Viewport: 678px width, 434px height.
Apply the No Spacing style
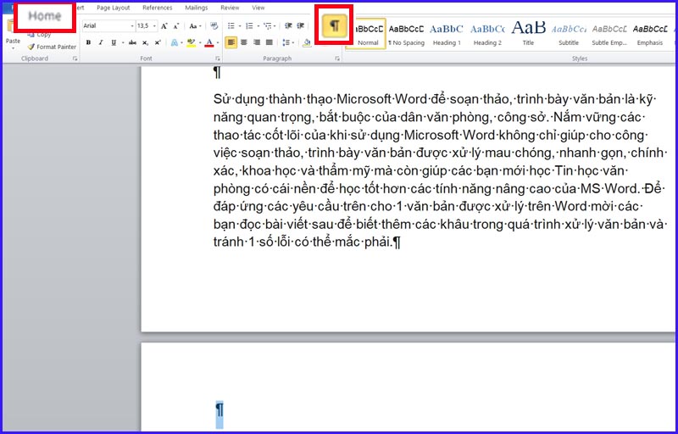[406, 34]
